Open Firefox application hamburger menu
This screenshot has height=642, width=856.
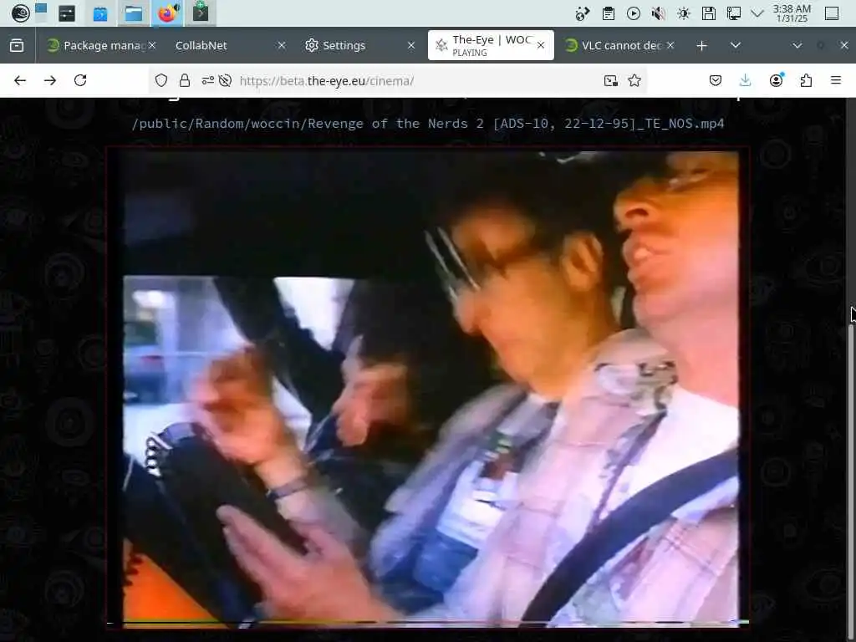pyautogui.click(x=836, y=81)
